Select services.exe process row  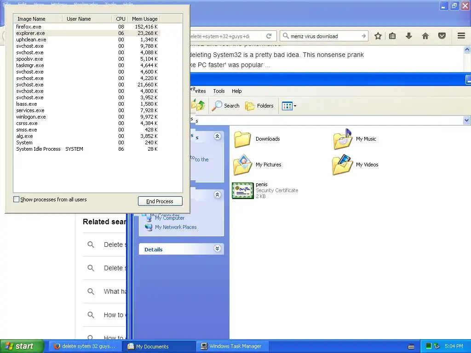(x=87, y=110)
